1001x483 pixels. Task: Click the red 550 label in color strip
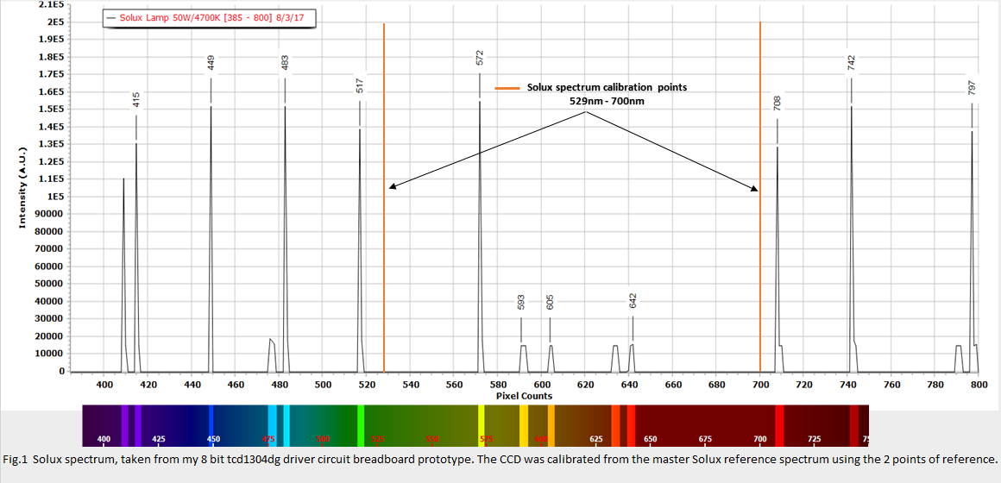click(432, 440)
